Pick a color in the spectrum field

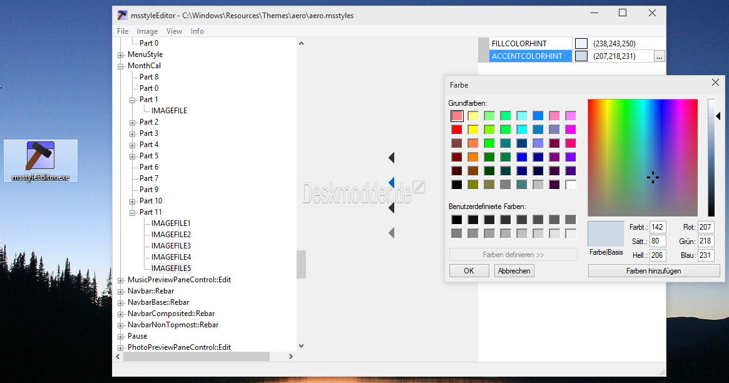tap(642, 157)
